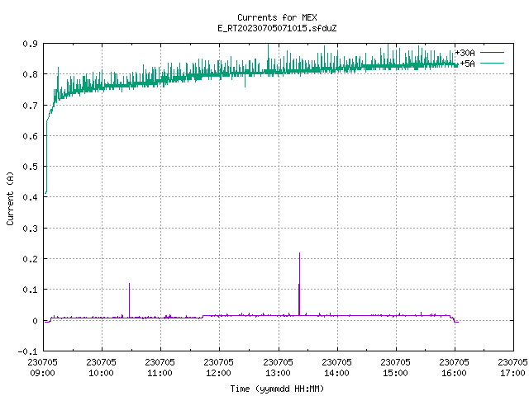This screenshot has width=529, height=396.
Task: Click the +30A legend label
Action: pyautogui.click(x=465, y=53)
